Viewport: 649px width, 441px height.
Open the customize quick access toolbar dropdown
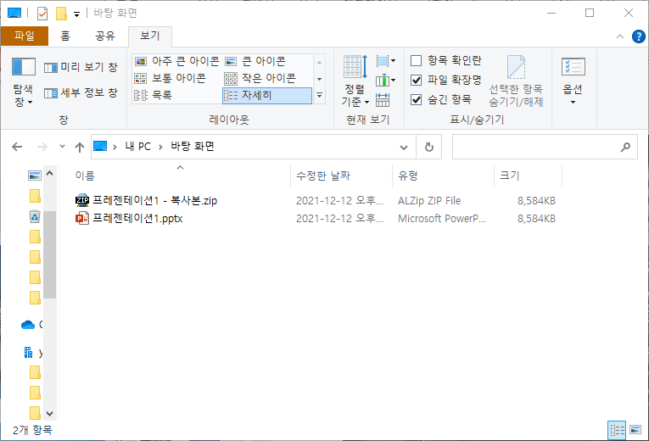tap(76, 14)
